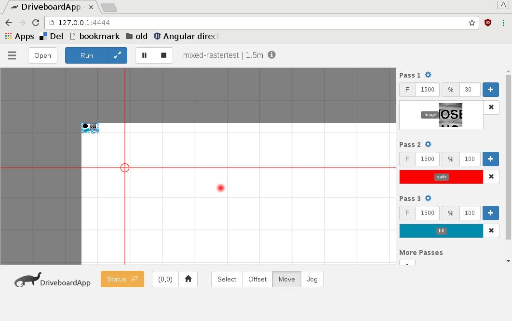The height and width of the screenshot is (321, 512).
Task: Open the hamburger menu
Action: (12, 55)
